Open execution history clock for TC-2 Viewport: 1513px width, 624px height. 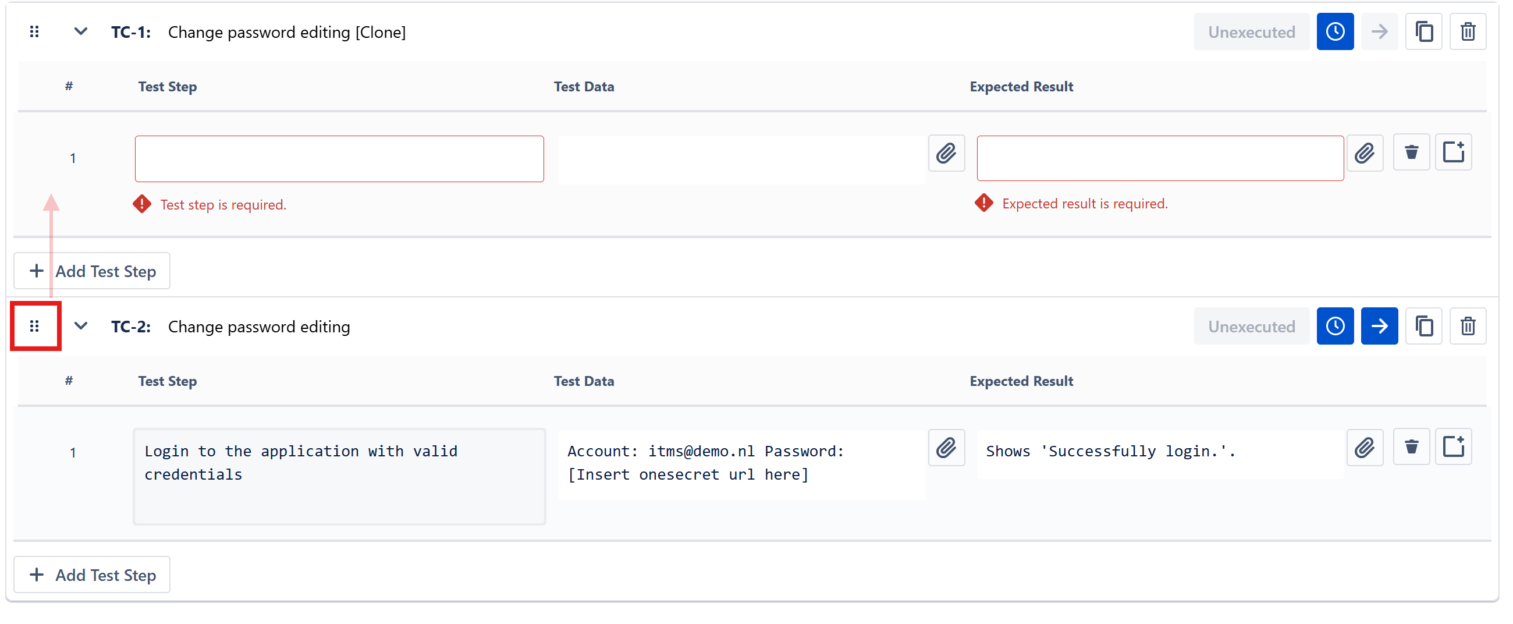point(1334,326)
